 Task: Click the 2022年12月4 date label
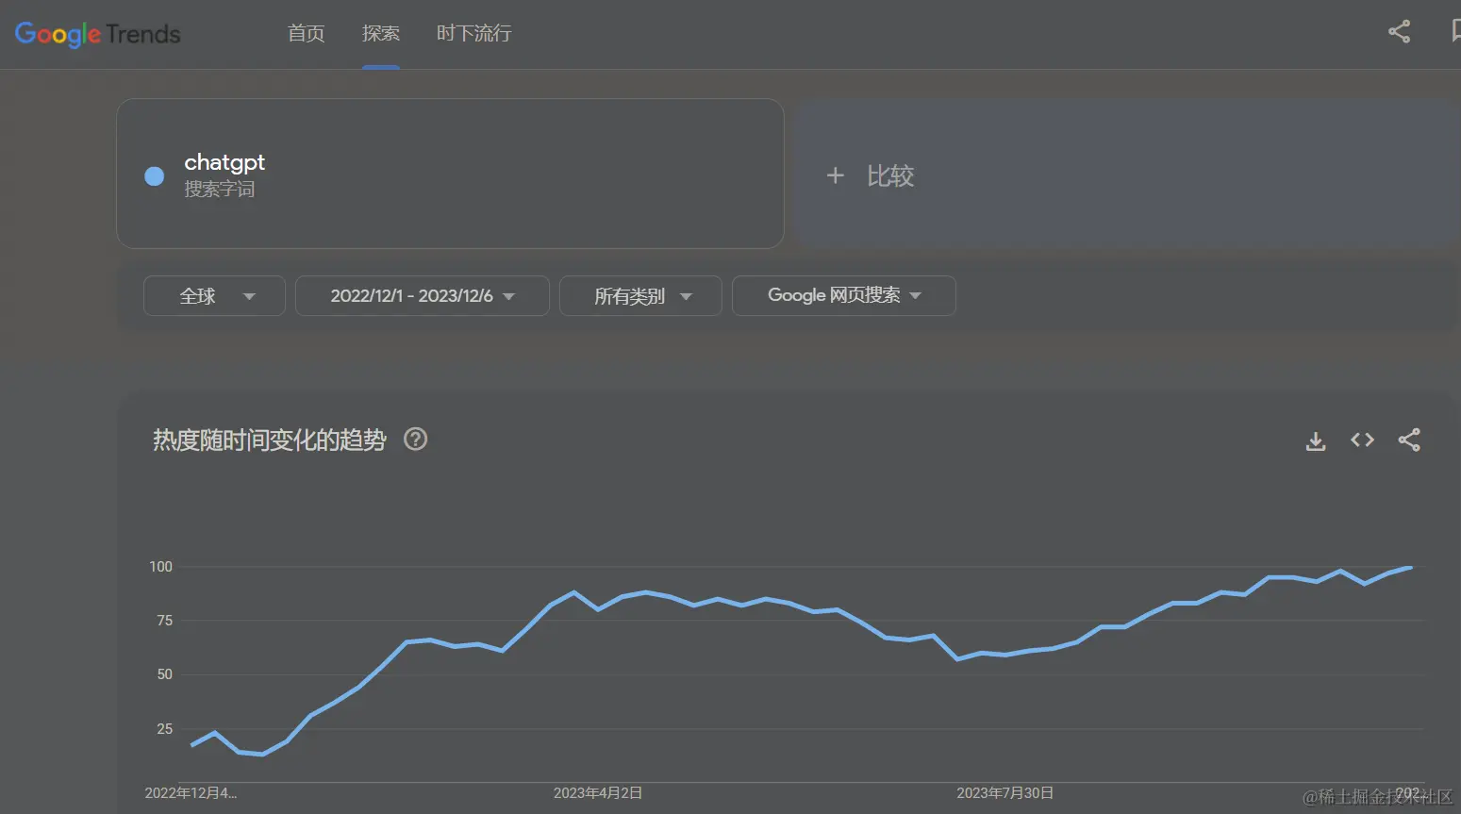click(191, 793)
